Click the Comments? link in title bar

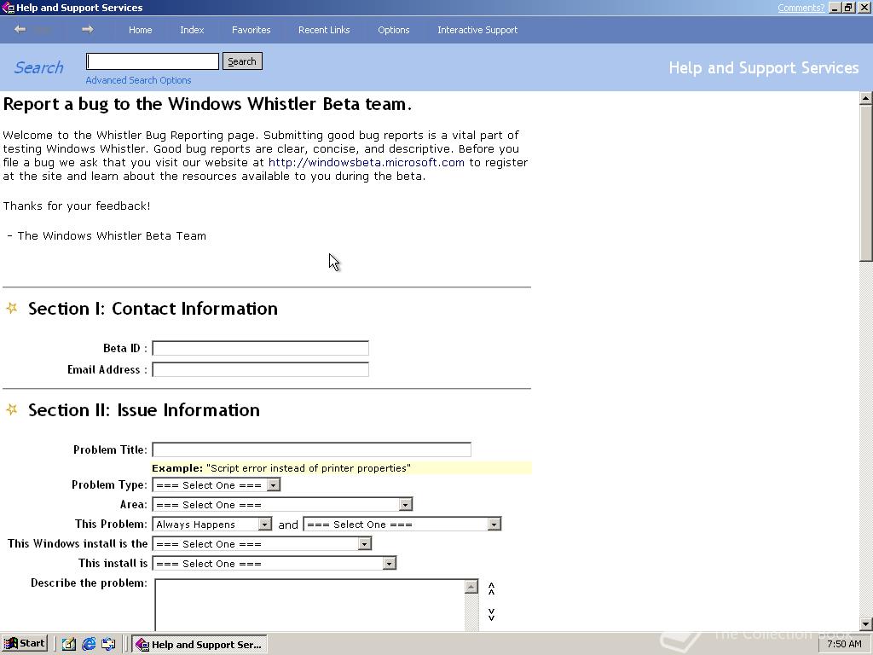coord(801,8)
